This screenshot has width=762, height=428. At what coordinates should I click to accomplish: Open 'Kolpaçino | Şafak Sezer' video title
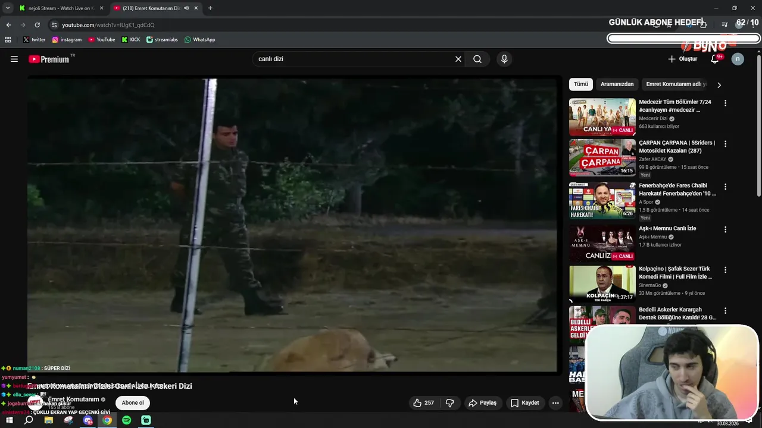[x=675, y=272]
